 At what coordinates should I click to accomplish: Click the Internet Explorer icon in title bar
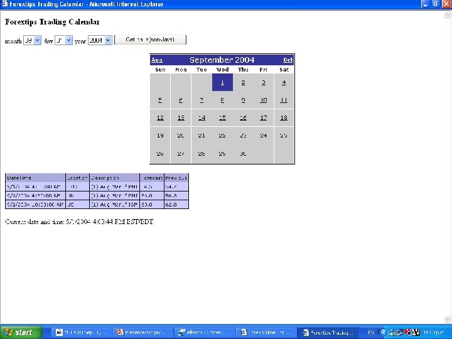point(4,4)
